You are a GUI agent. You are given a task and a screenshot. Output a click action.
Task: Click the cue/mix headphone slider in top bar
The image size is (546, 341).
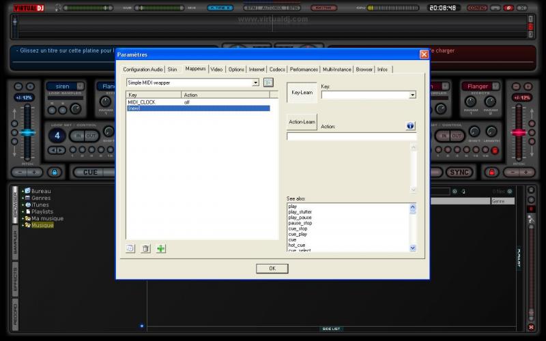click(x=159, y=8)
